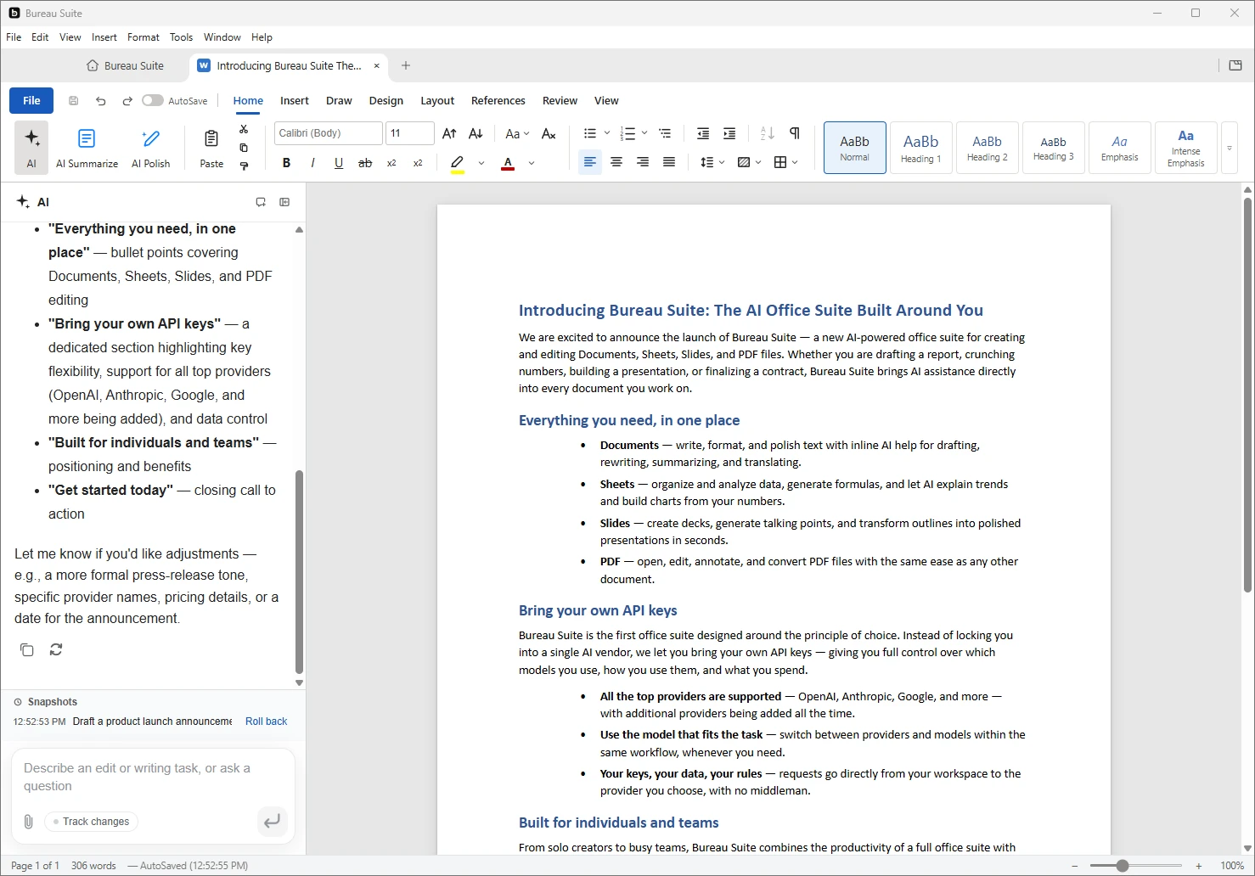
Task: Cut selection with the scissors icon
Action: pos(244,129)
